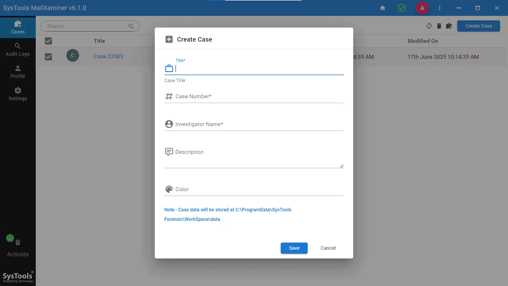Image resolution: width=508 pixels, height=286 pixels.
Task: Click the refresh cases icon
Action: [x=429, y=26]
